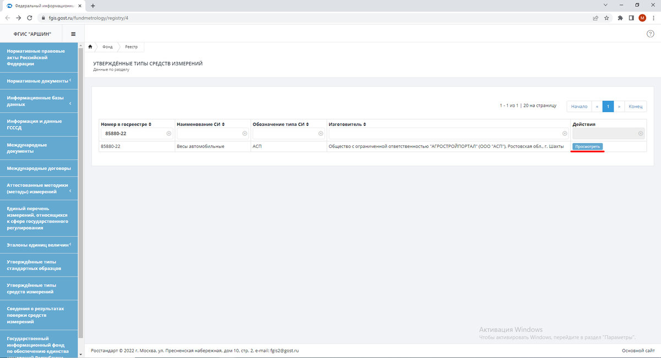The image size is (661, 358).
Task: Click the sidebar vertical scrollbar
Action: coord(81,192)
